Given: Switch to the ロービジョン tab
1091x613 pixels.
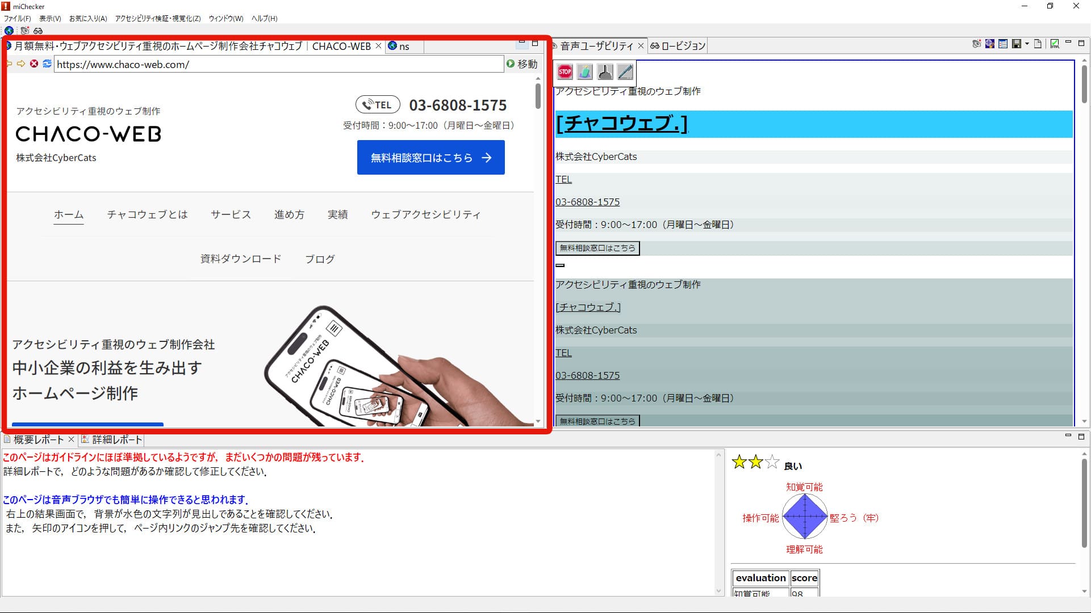Looking at the screenshot, I should (679, 46).
